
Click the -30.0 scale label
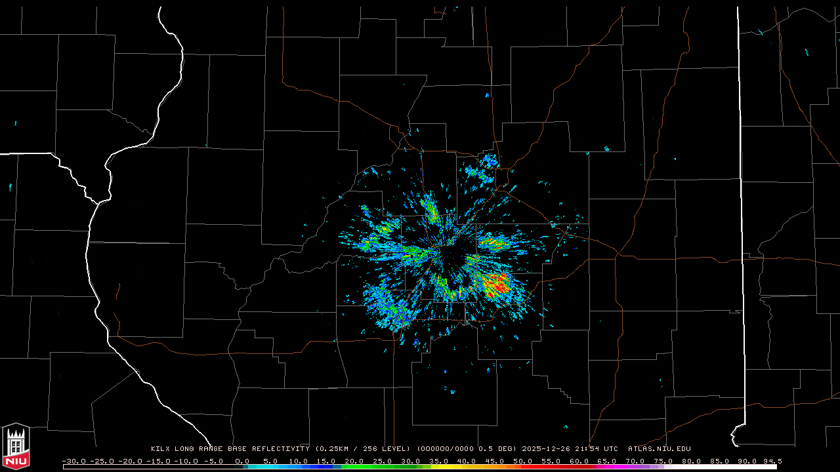click(73, 462)
